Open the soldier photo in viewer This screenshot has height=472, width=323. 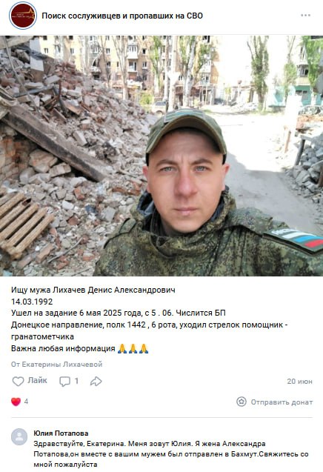point(161,156)
